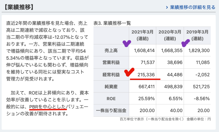
Task: Click the ROE row header
Action: [111, 99]
